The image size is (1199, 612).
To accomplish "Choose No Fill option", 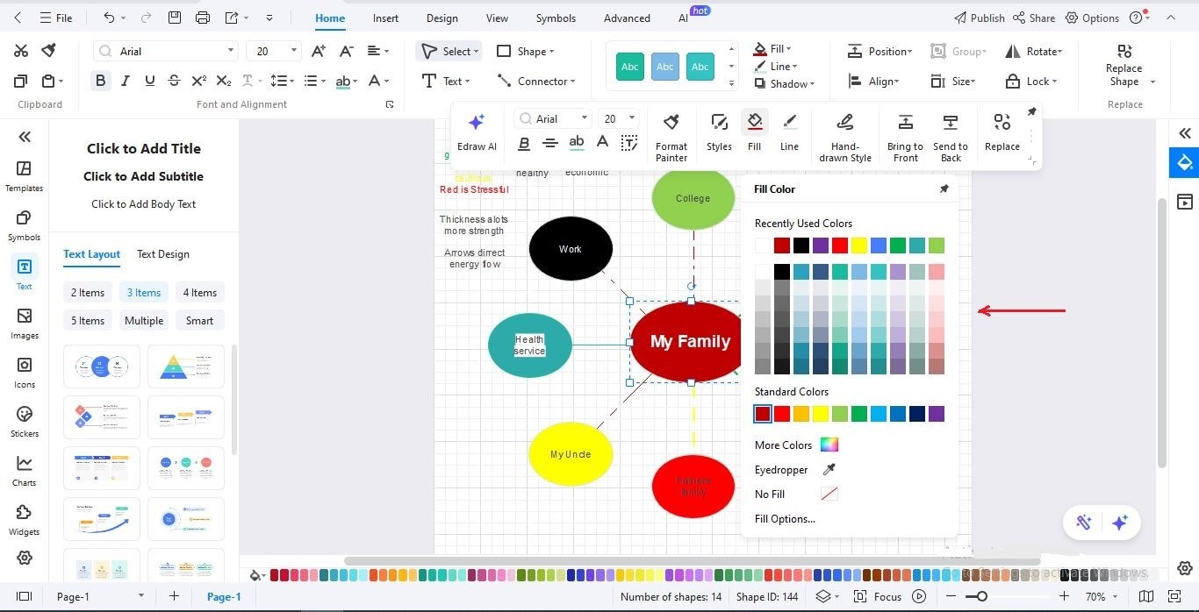I will 796,495.
